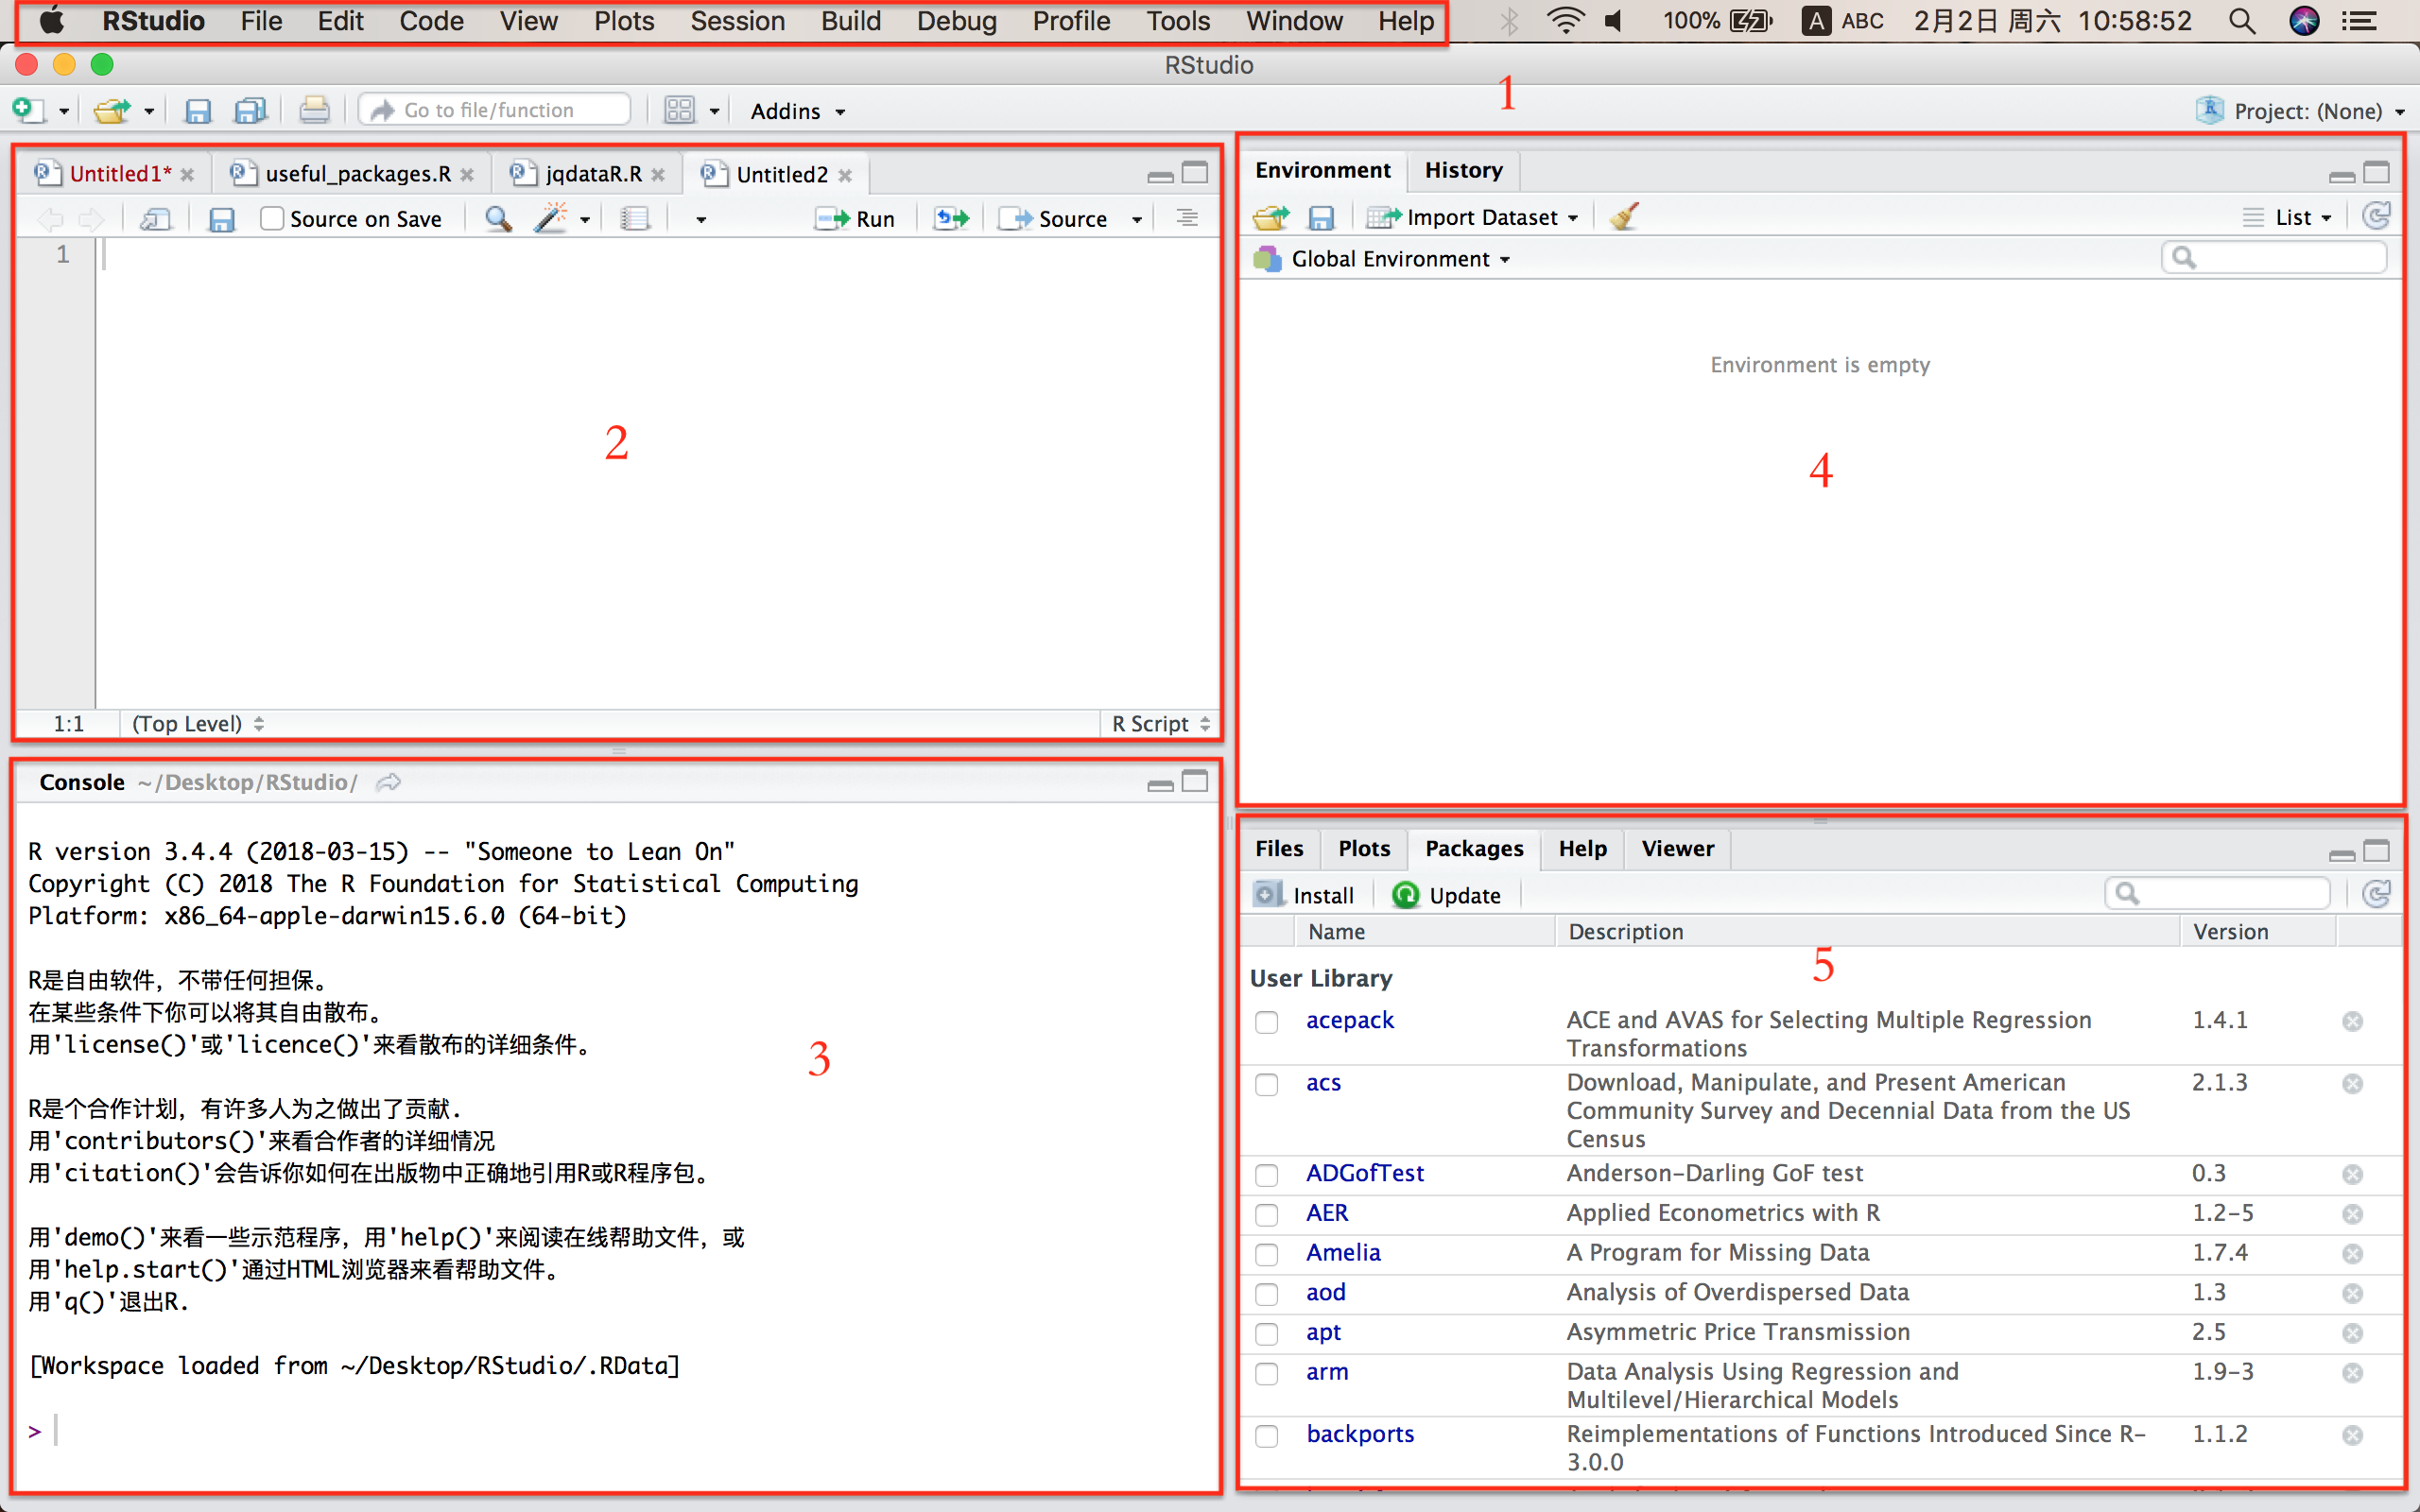The width and height of the screenshot is (2420, 1512).
Task: Load the arm package via checkbox
Action: point(1267,1374)
